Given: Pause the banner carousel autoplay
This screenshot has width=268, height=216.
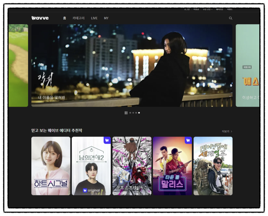Looking at the screenshot, I should (126, 113).
